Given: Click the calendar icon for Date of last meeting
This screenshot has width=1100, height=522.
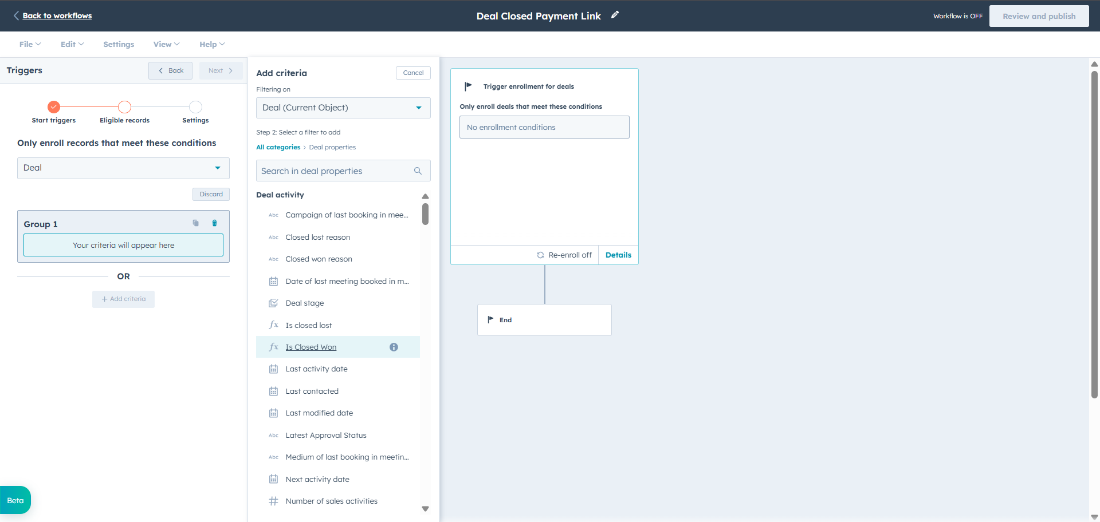Looking at the screenshot, I should [273, 282].
